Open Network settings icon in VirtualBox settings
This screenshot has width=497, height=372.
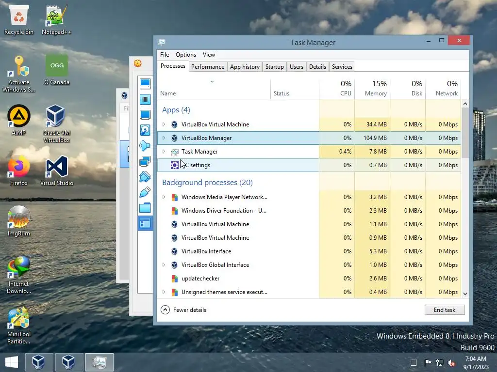click(x=145, y=161)
